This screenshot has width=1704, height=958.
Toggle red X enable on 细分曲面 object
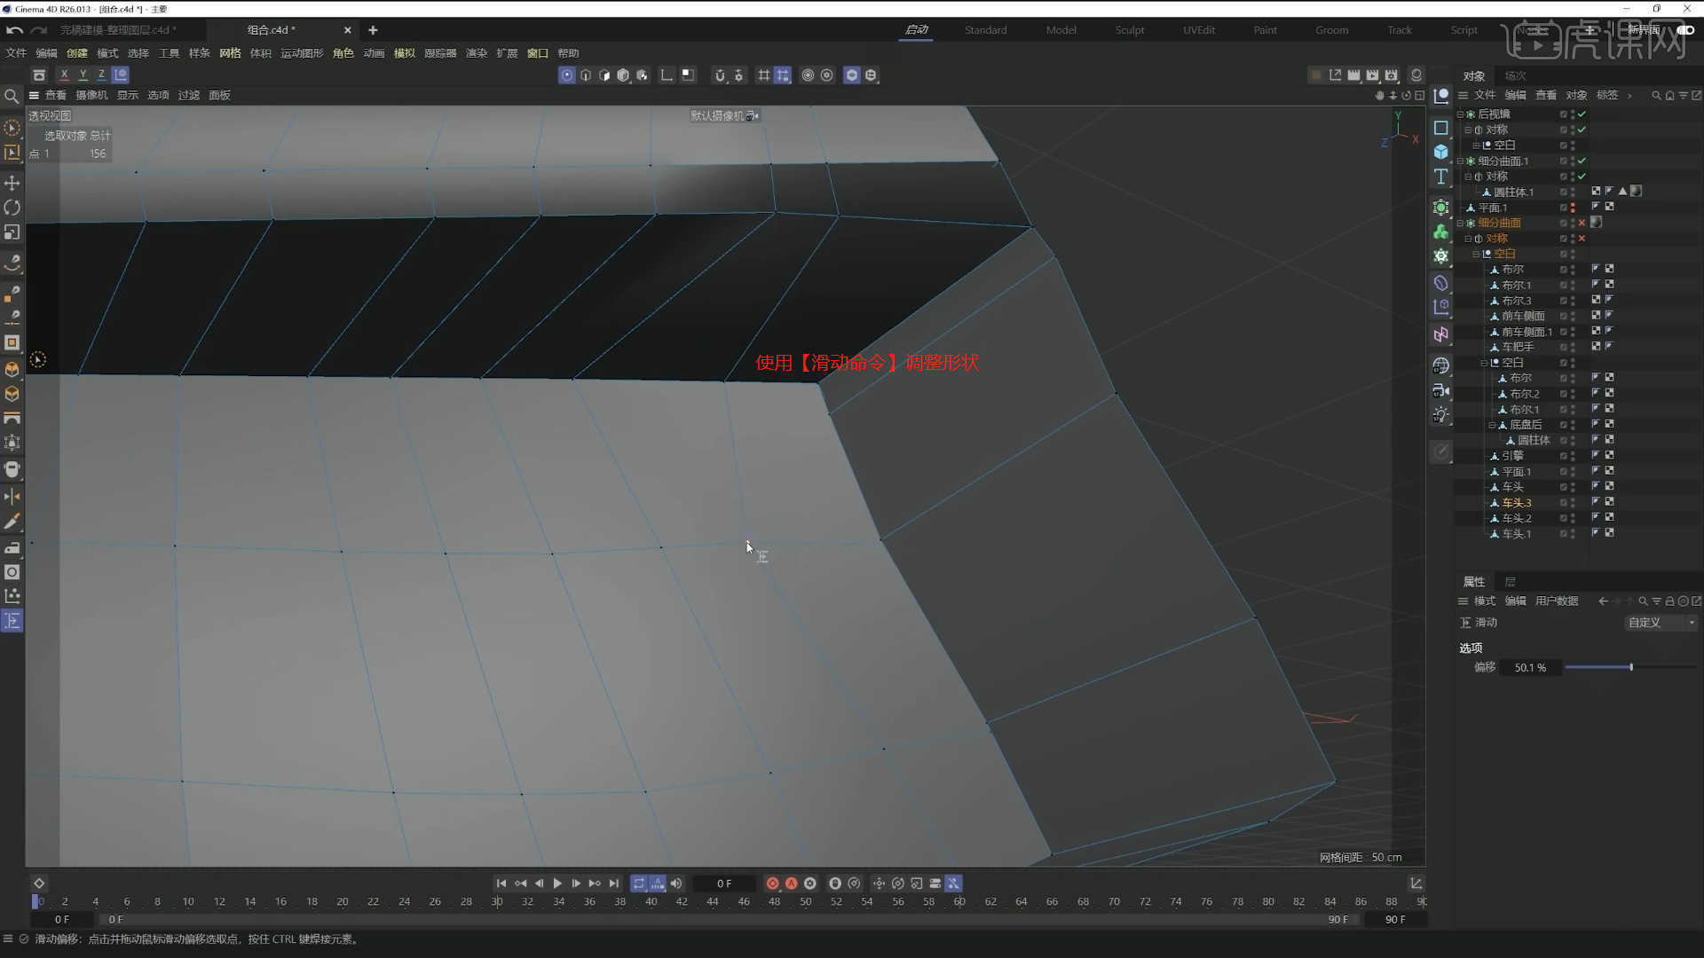pyautogui.click(x=1582, y=223)
